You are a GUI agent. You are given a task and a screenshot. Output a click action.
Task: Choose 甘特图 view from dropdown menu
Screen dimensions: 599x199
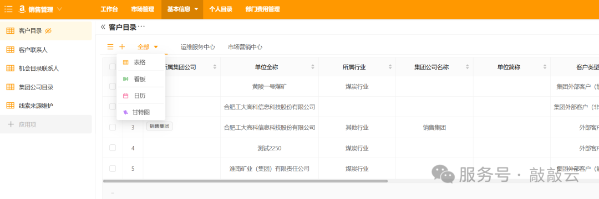pos(141,112)
